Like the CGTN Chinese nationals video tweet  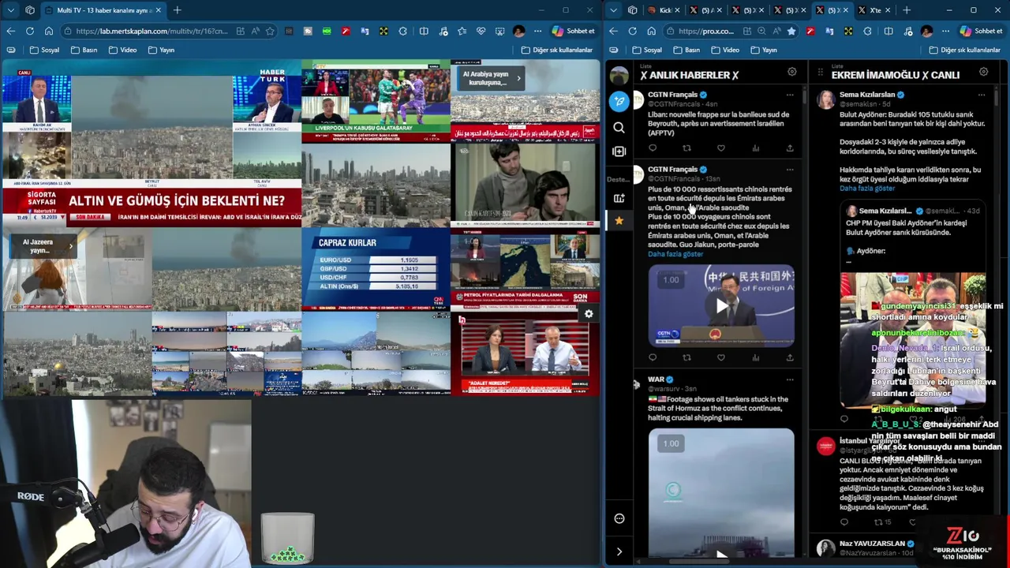click(721, 357)
